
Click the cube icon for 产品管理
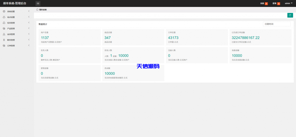[4, 29]
